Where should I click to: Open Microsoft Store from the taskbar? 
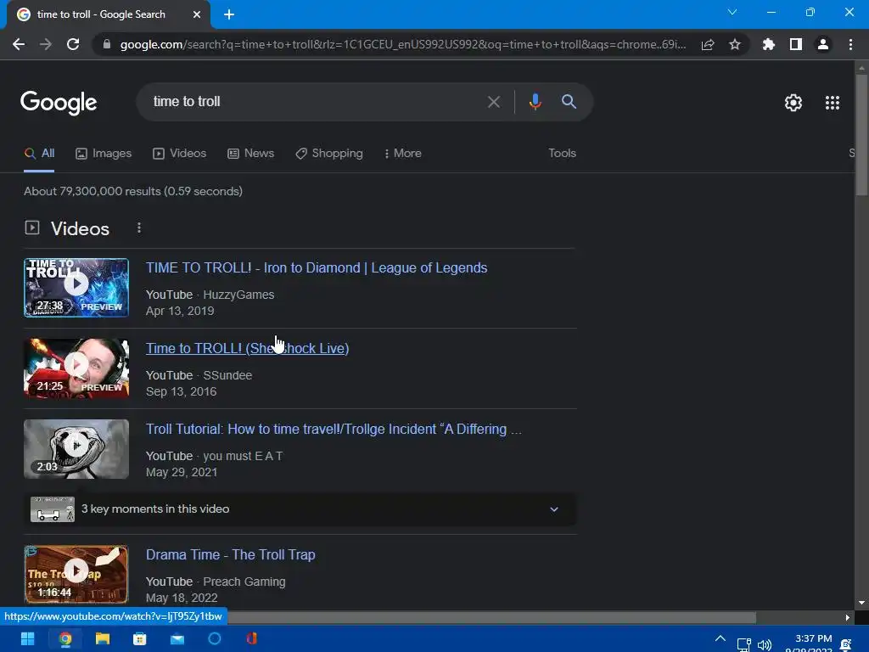pyautogui.click(x=140, y=638)
